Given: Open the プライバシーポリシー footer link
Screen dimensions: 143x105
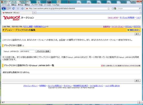Looking at the screenshot, I should [x=31, y=86].
